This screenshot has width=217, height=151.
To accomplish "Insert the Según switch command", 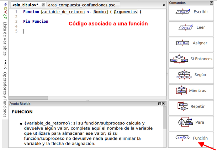I will pos(191,76).
